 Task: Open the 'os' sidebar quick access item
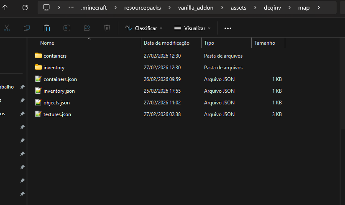click(x=3, y=114)
